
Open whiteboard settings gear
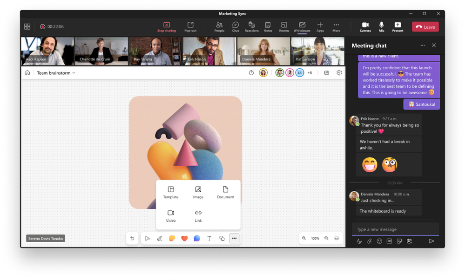click(339, 73)
